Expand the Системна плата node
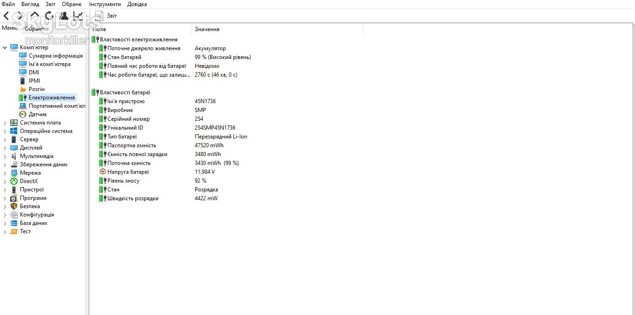This screenshot has width=635, height=315. (5, 123)
